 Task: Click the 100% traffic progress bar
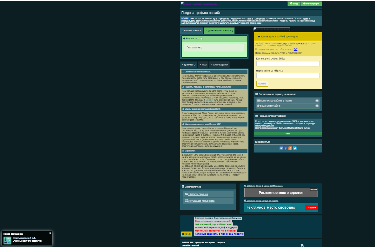point(288,134)
